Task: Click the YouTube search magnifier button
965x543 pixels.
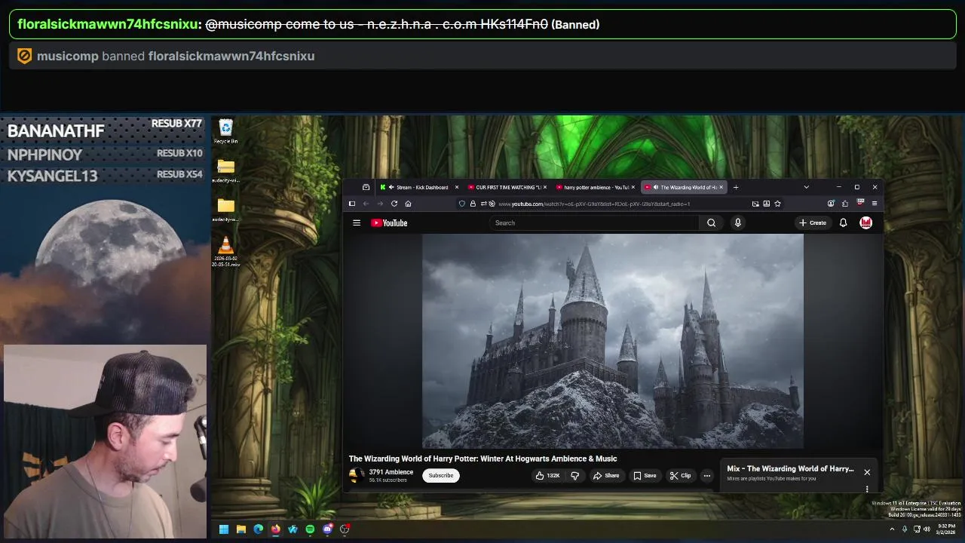Action: pos(711,222)
